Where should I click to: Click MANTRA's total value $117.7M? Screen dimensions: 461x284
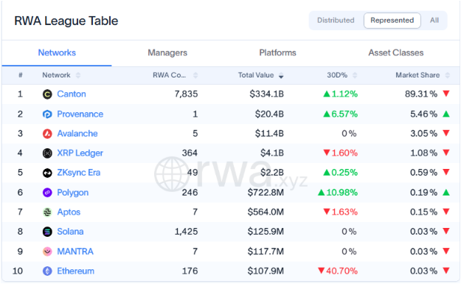pos(266,252)
